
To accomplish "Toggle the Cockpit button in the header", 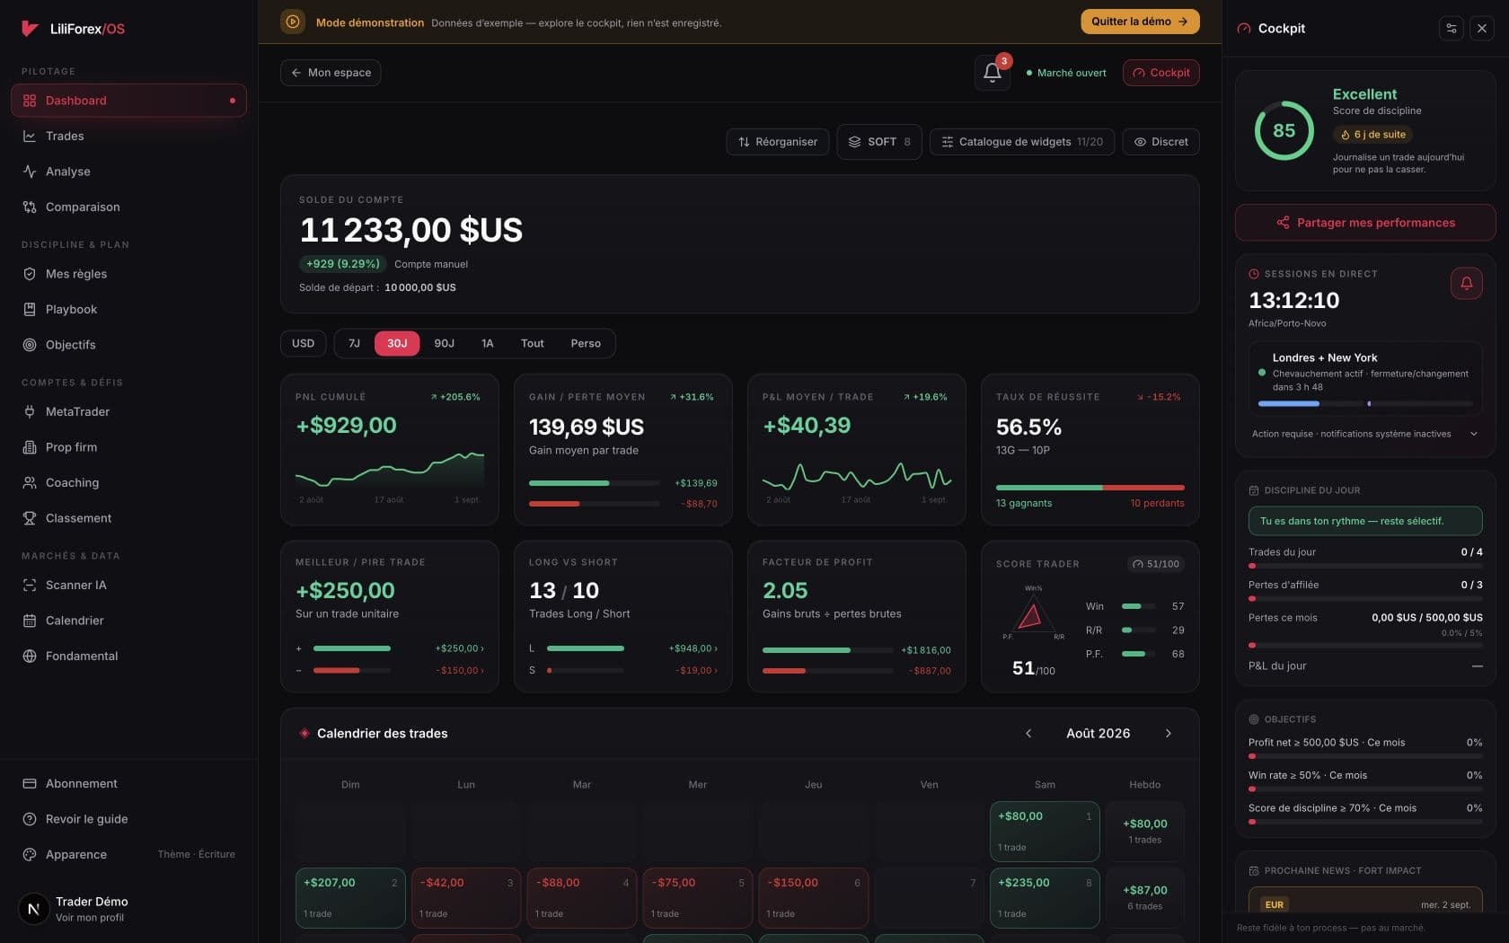I will pyautogui.click(x=1160, y=73).
